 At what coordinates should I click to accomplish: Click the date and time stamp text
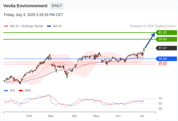click(33, 15)
